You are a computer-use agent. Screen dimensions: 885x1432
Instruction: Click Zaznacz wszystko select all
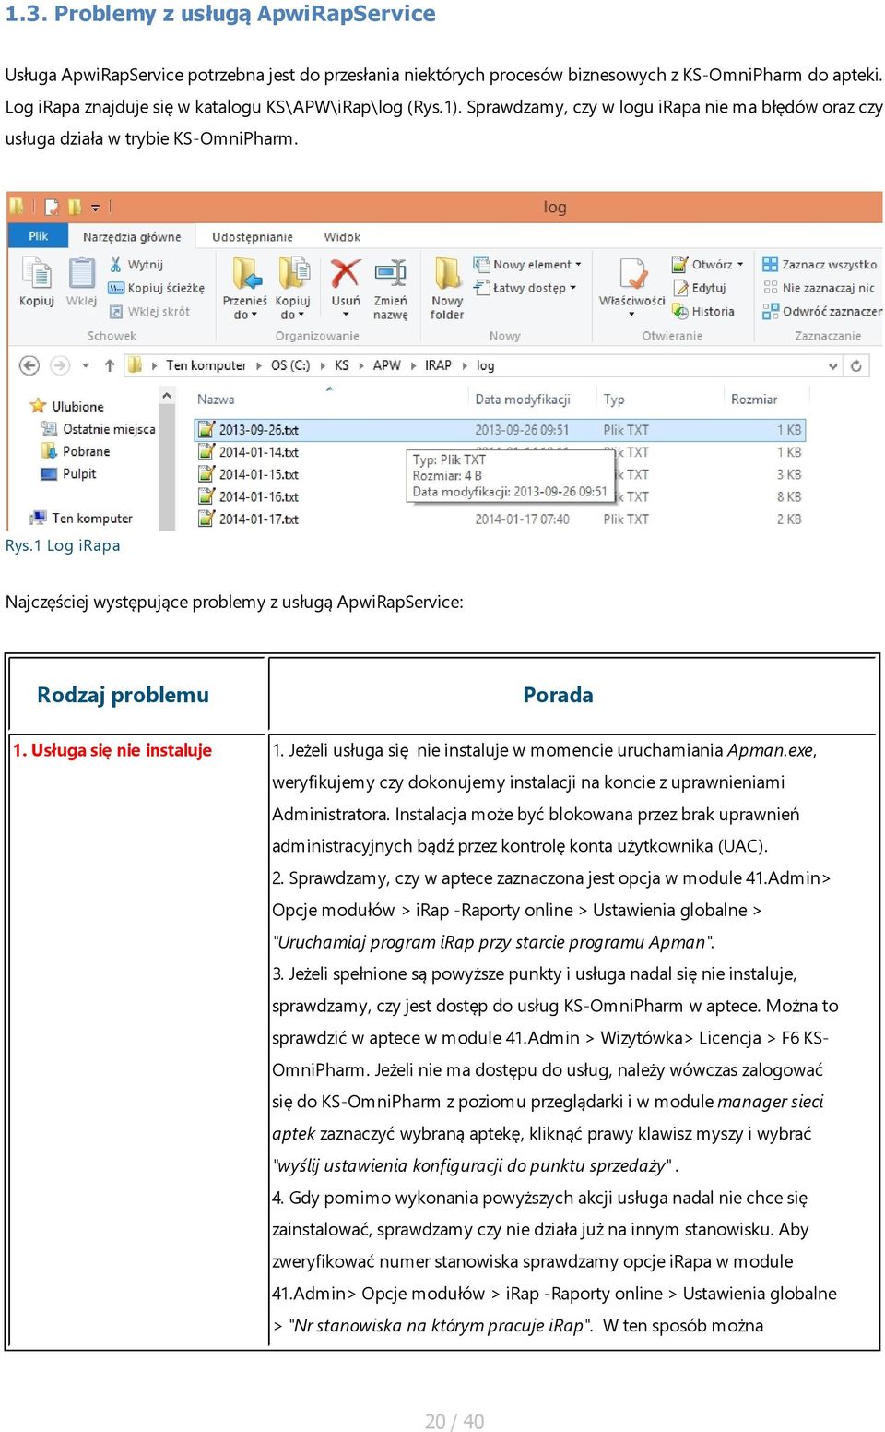tap(820, 264)
